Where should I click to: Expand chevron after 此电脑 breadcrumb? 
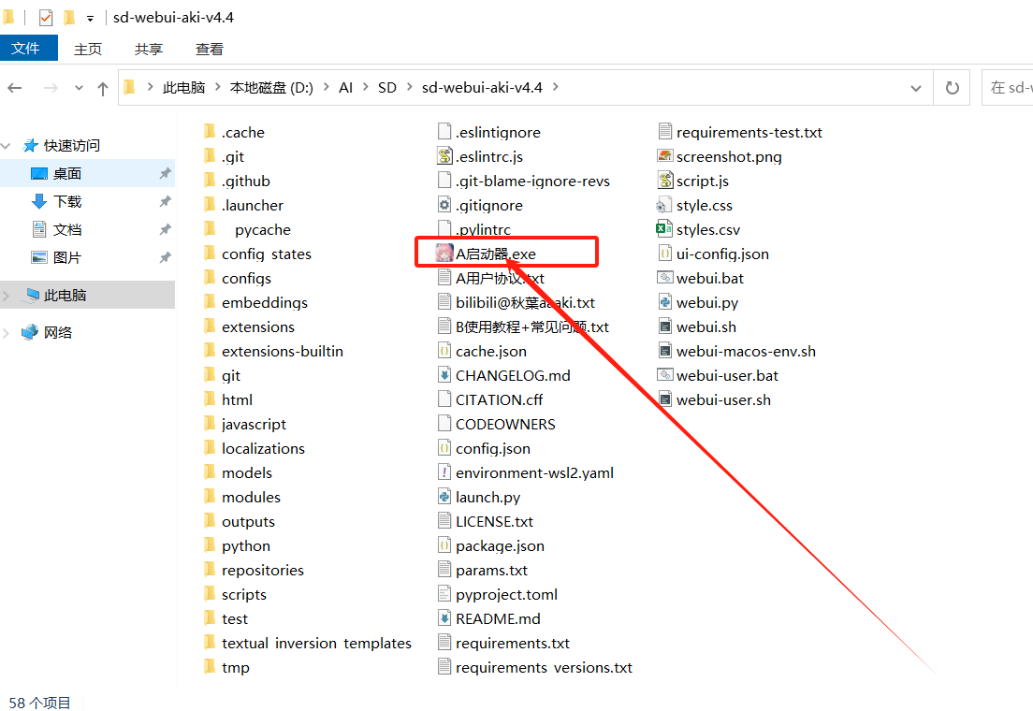[217, 87]
